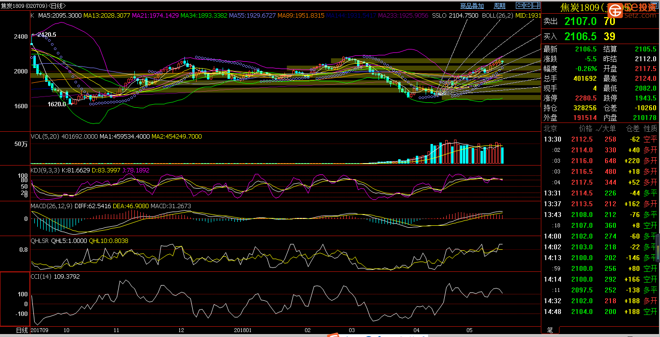Select the 14:02 tick row at 2103.0
This screenshot has width=660, height=337.
click(600, 247)
